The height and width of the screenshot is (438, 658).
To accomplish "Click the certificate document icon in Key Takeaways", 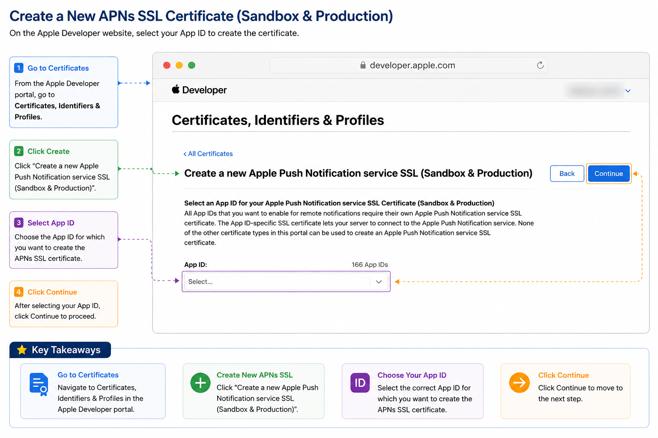I will pos(39,384).
